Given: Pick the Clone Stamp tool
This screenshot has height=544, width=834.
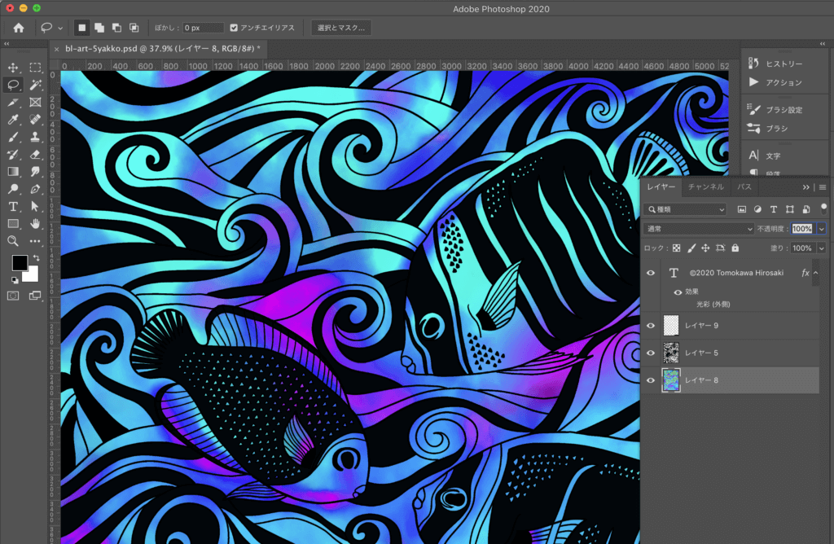Looking at the screenshot, I should [35, 137].
